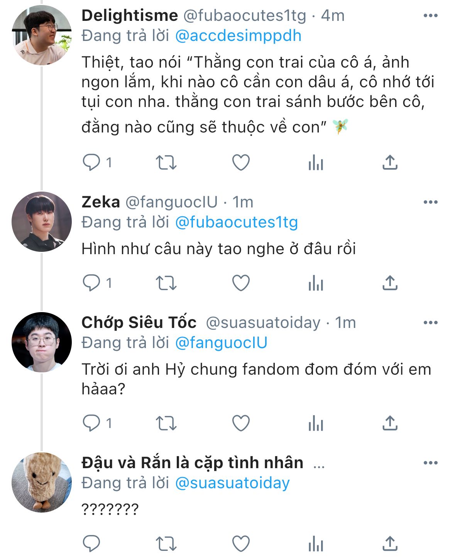455x557 pixels.
Task: Open more options on Chớp Siêu Tốc's tweet
Action: point(430,323)
